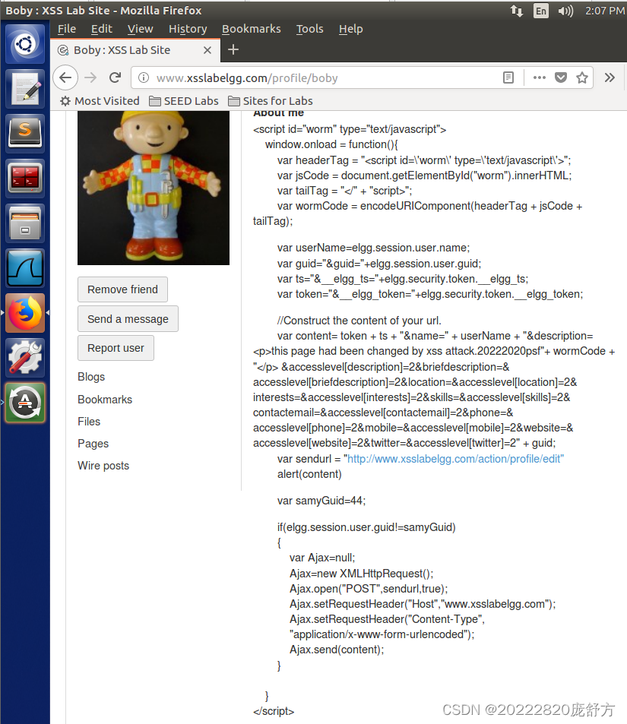Open Boby's Wire posts link
Viewport: 627px width, 724px height.
[x=103, y=466]
